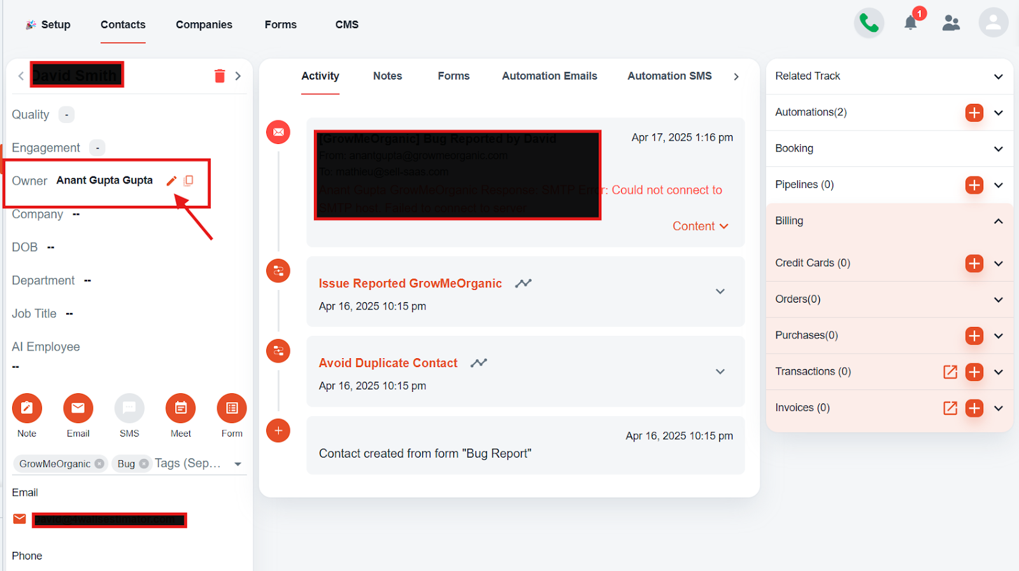Click the red email envelope icon
This screenshot has width=1019, height=571.
tap(20, 519)
